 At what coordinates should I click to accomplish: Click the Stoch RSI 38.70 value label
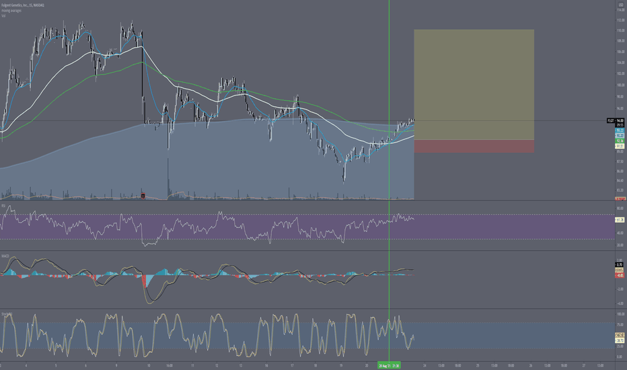pyautogui.click(x=620, y=340)
